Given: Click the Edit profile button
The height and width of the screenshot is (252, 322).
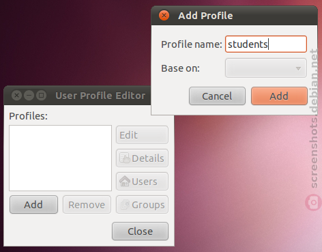Looking at the screenshot, I should [x=142, y=135].
